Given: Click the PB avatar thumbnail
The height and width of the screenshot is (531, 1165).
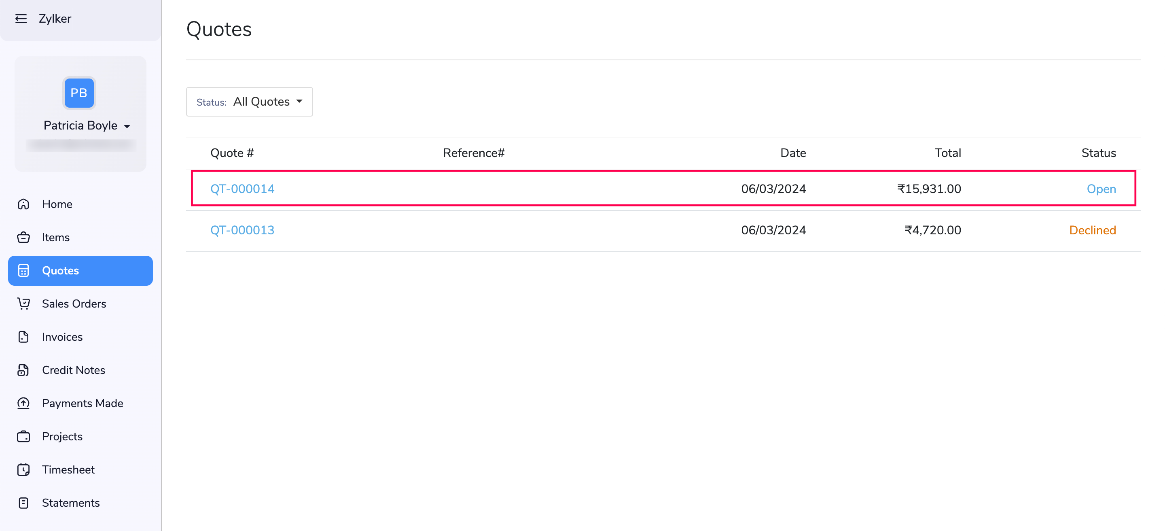Looking at the screenshot, I should tap(79, 93).
